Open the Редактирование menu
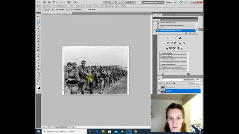Viewport: 239px width, 134px height. (49, 6)
